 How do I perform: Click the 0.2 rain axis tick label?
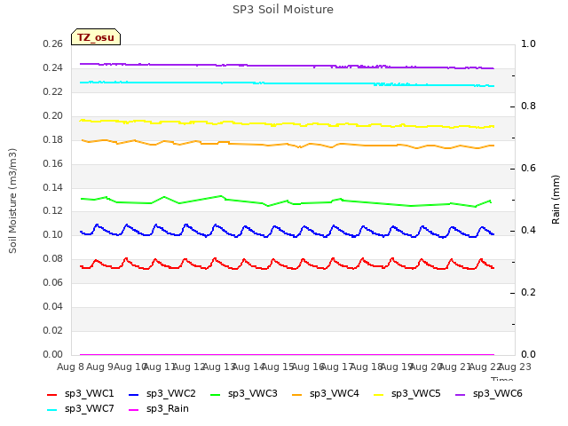point(528,292)
